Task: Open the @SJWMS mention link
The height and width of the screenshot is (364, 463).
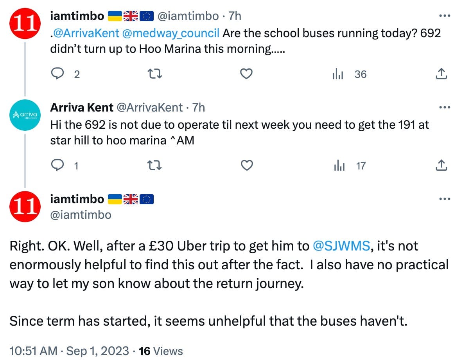Action: pos(342,246)
